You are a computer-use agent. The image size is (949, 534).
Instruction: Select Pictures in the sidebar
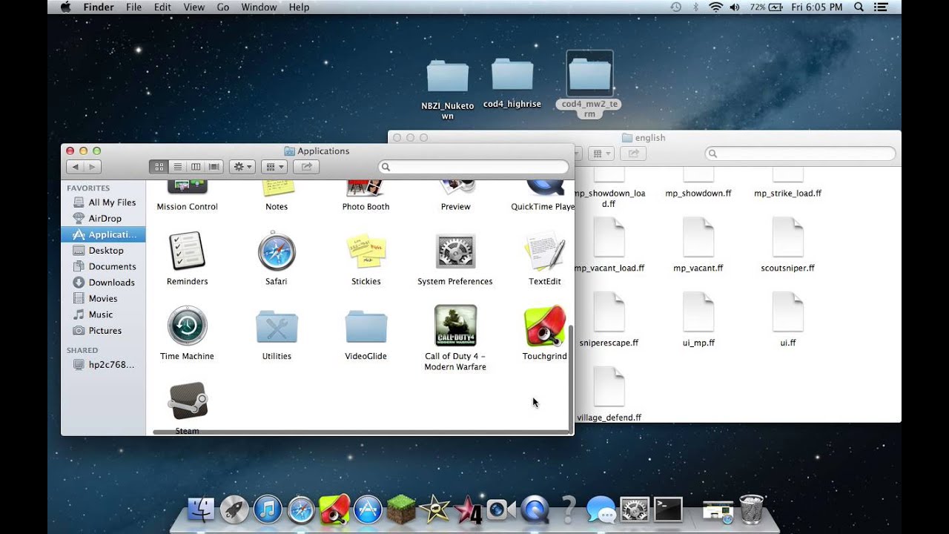coord(103,331)
